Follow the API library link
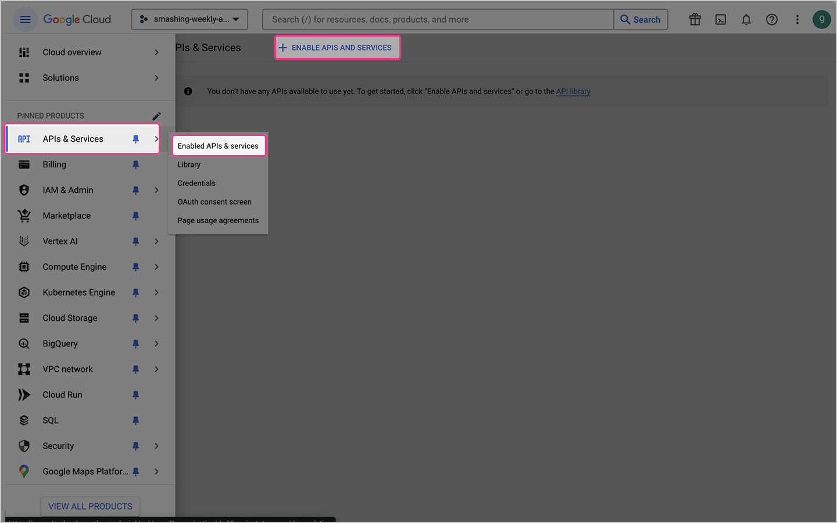This screenshot has width=837, height=523. [x=573, y=91]
